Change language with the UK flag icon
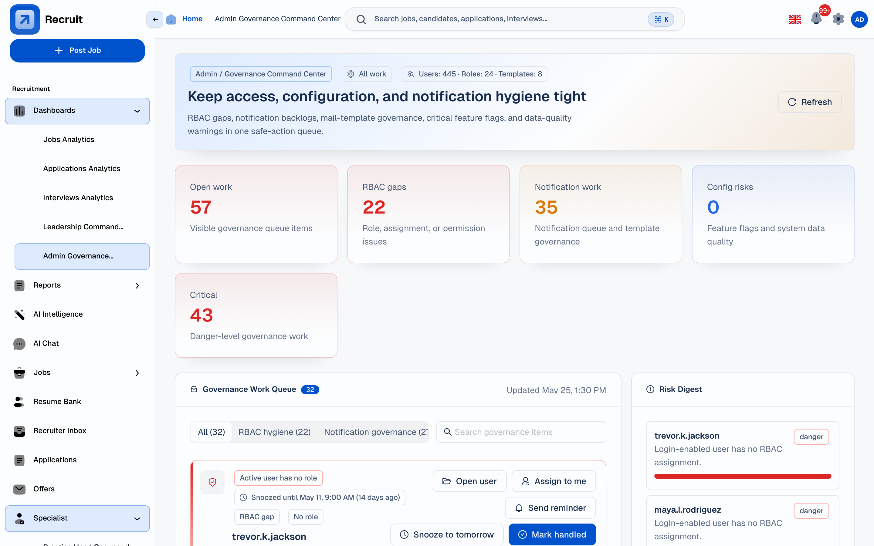This screenshot has height=546, width=874. pos(795,19)
